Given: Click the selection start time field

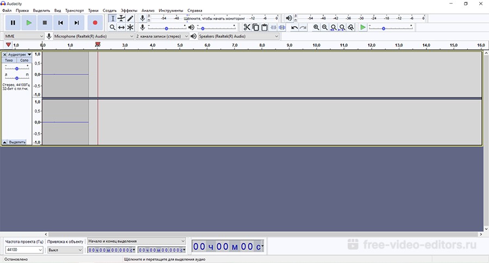Looking at the screenshot, I should point(111,250).
